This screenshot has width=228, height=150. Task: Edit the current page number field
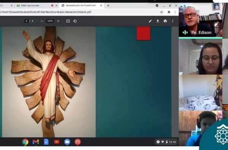pyautogui.click(x=27, y=21)
